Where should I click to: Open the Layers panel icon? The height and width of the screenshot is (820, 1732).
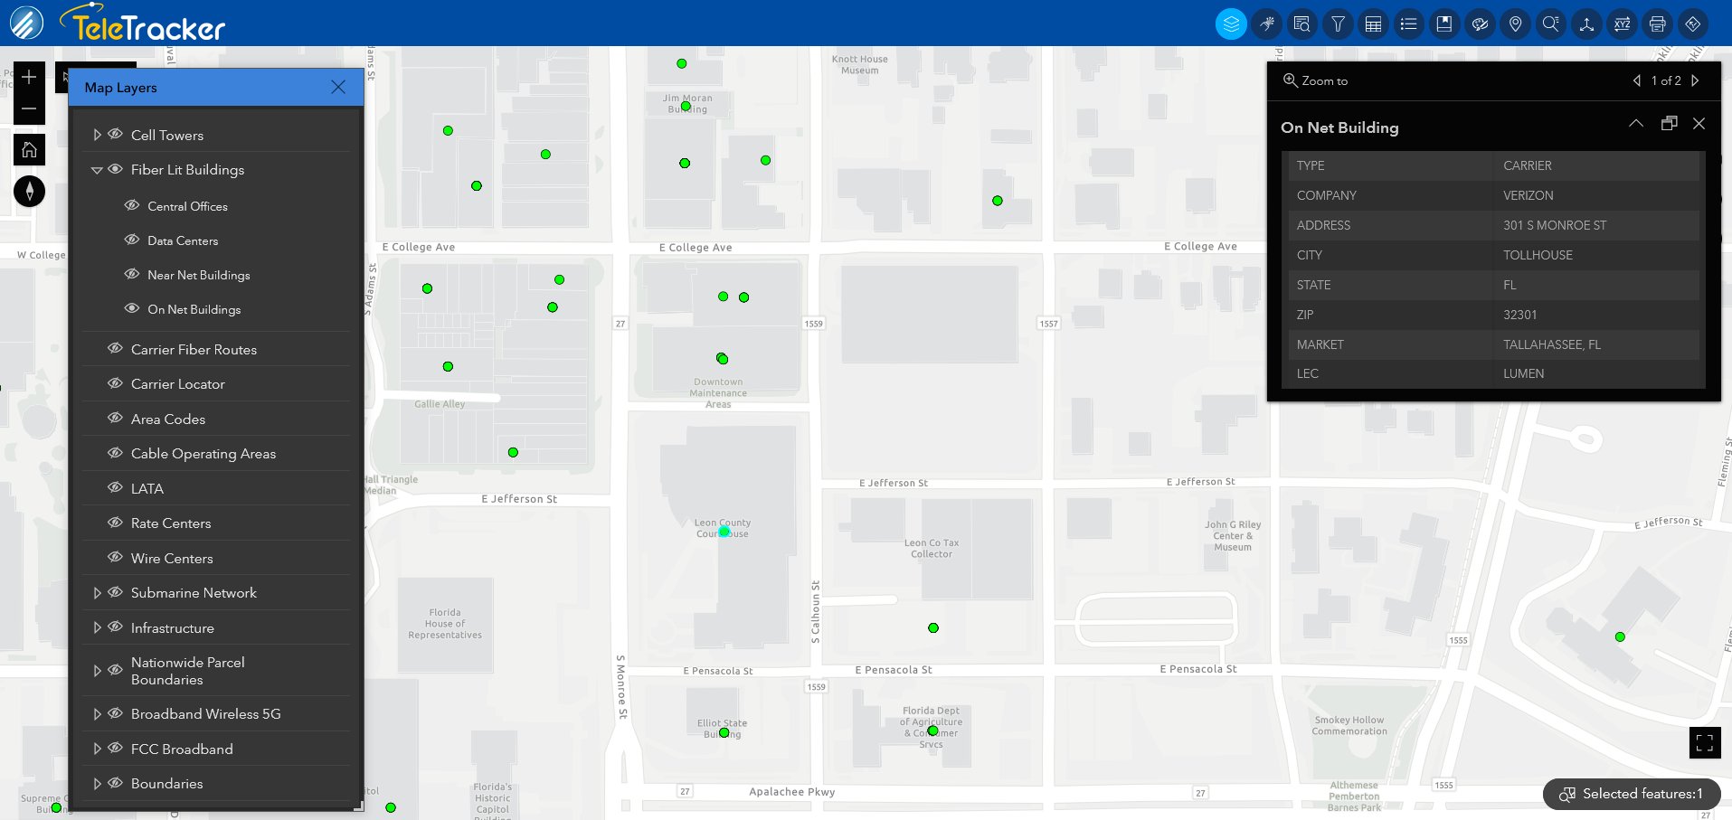click(1230, 24)
